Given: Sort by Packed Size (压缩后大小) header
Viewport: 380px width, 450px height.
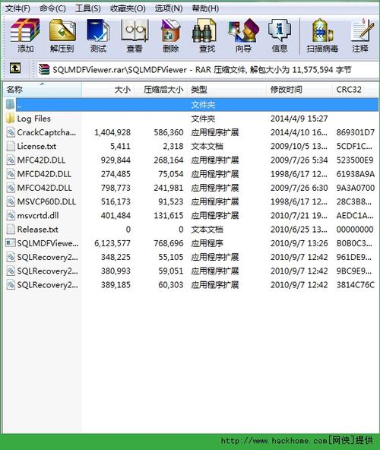Looking at the screenshot, I should pyautogui.click(x=161, y=90).
